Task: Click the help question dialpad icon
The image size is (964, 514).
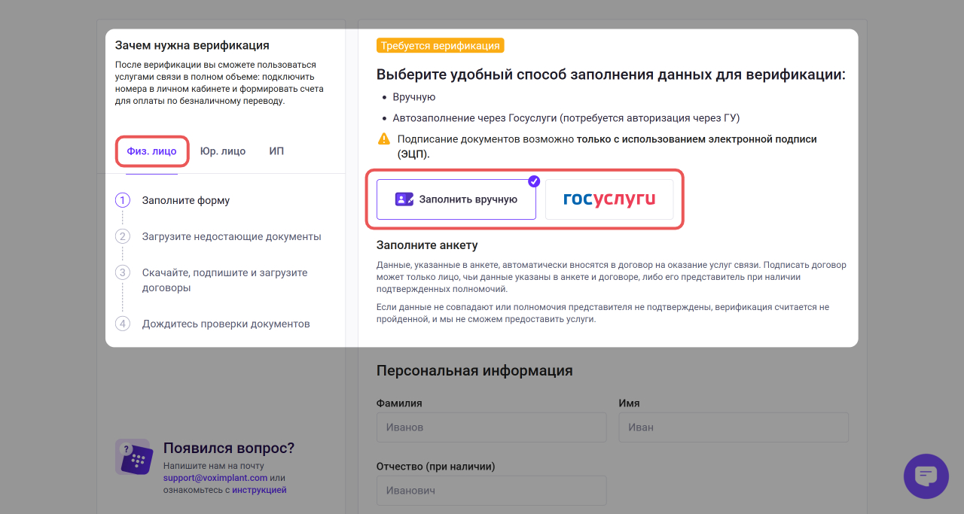Action: click(133, 457)
